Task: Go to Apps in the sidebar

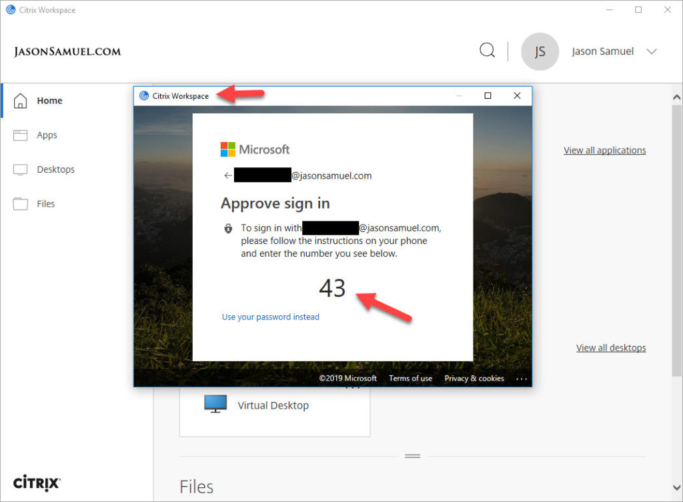Action: [47, 135]
